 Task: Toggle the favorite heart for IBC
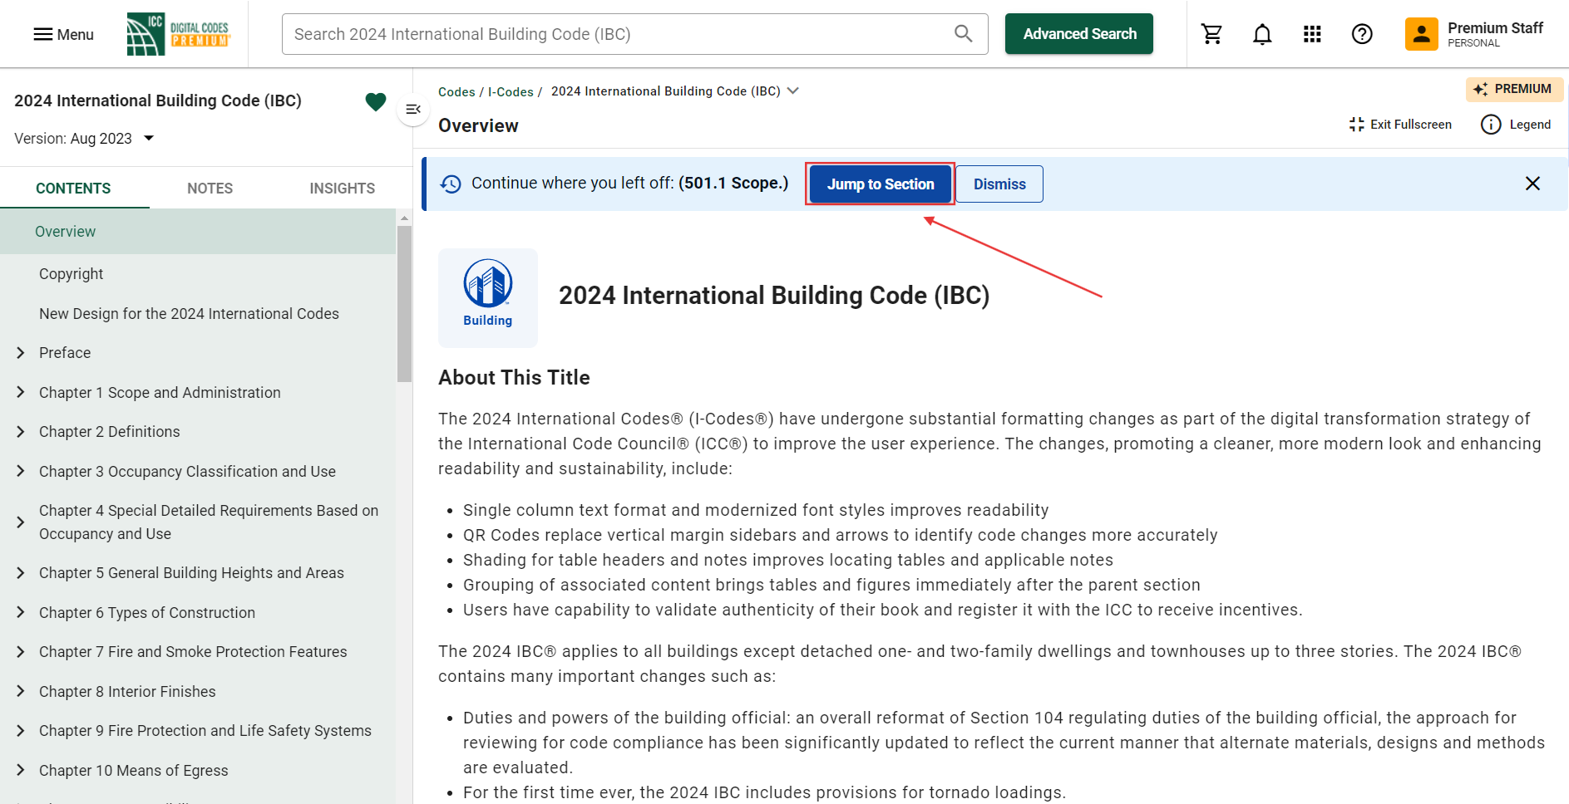[x=376, y=101]
